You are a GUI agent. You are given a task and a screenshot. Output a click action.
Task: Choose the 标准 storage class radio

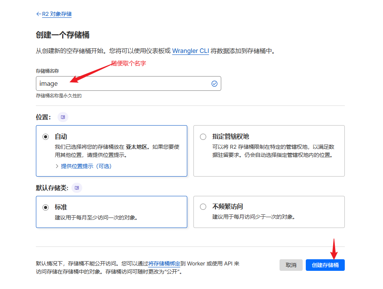tap(46, 207)
